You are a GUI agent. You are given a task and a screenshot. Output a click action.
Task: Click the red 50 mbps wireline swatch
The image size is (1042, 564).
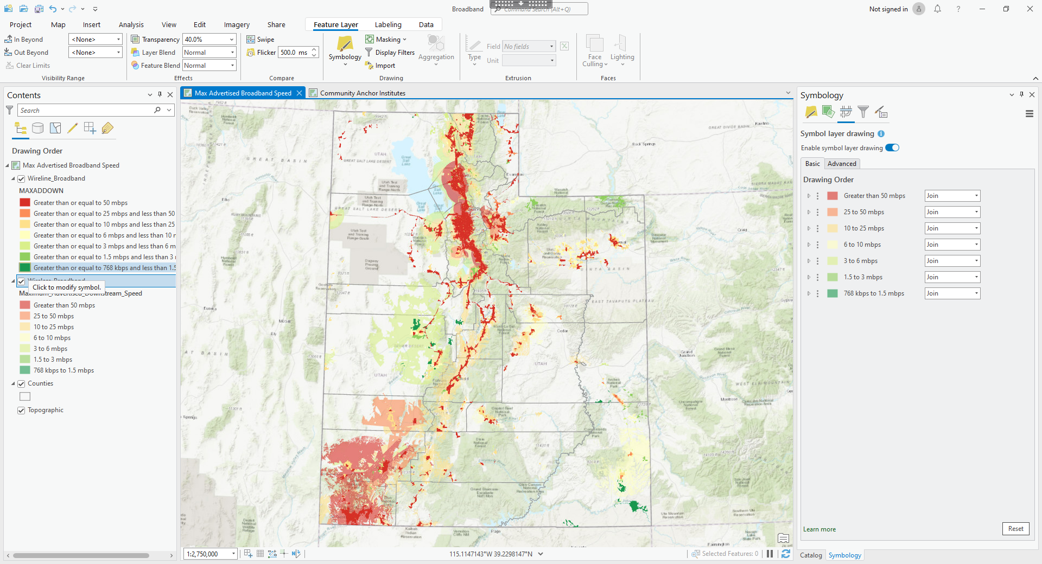(25, 203)
